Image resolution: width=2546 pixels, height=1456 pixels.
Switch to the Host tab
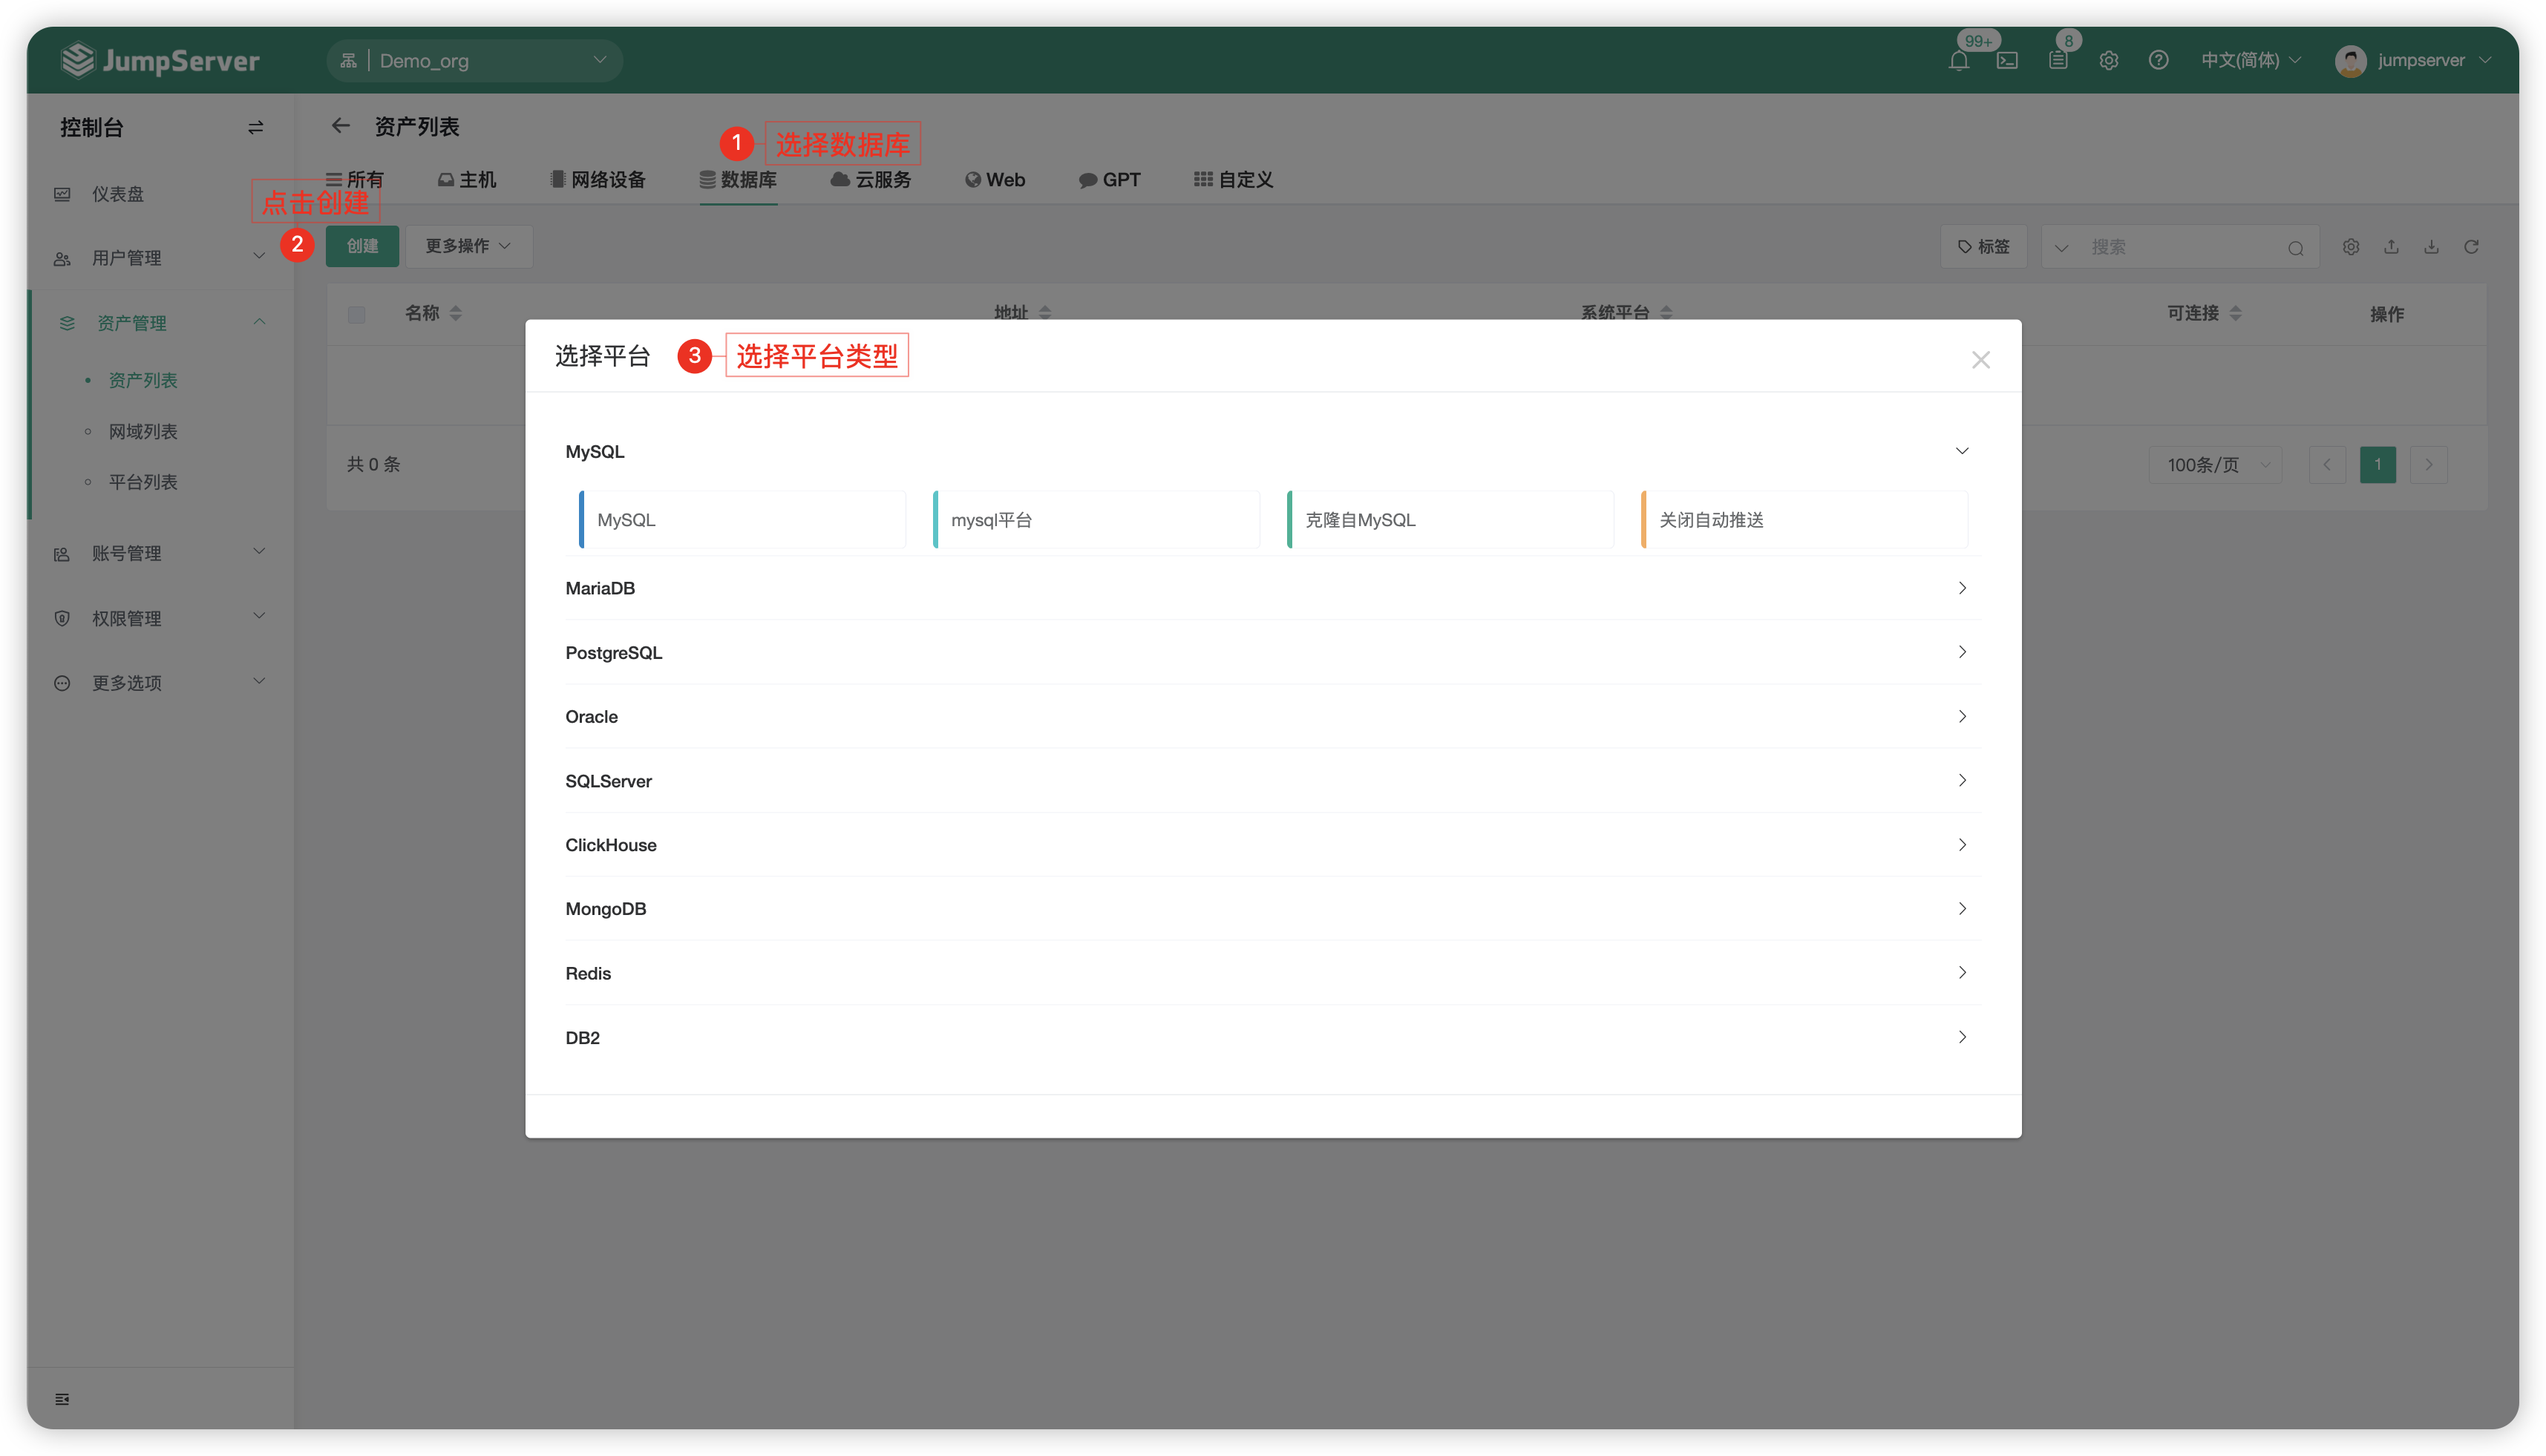467,180
